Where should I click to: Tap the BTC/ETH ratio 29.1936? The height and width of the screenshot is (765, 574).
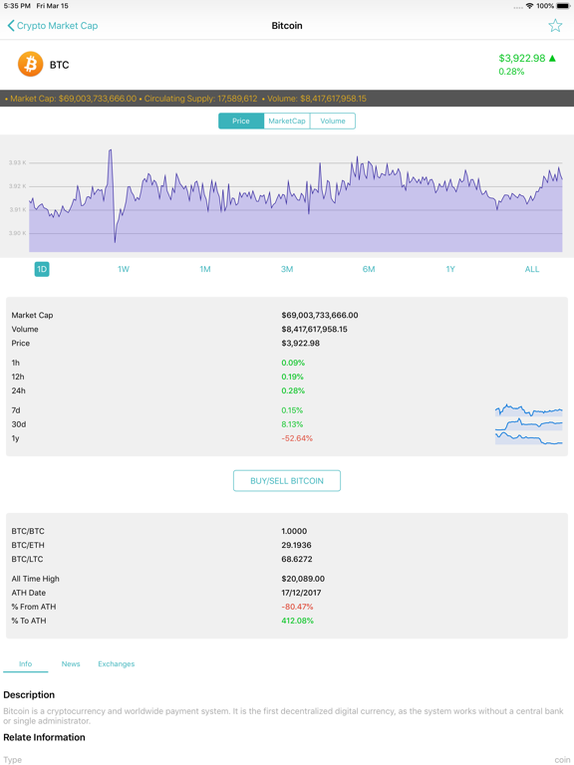pyautogui.click(x=296, y=545)
